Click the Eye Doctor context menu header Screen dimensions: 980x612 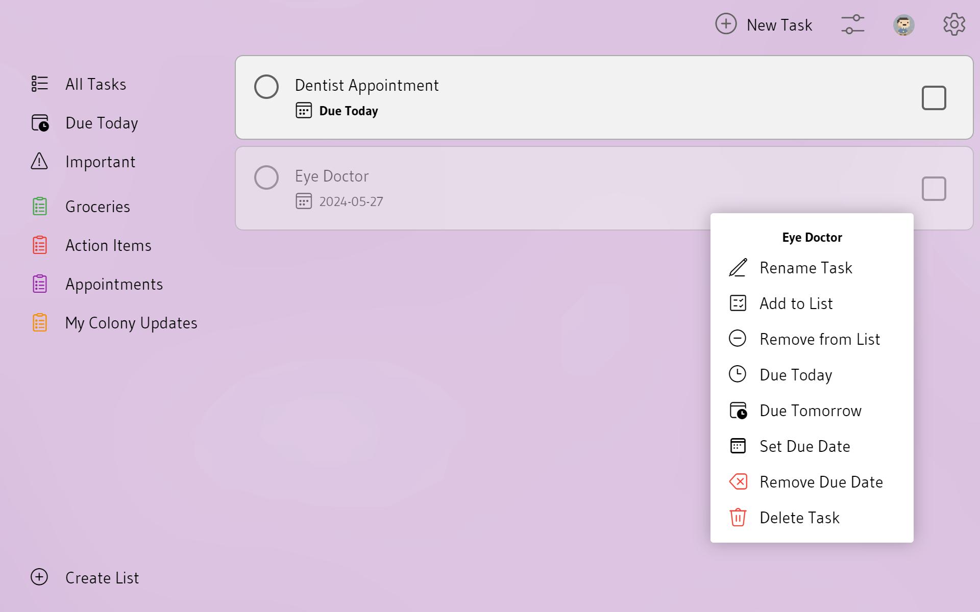812,237
